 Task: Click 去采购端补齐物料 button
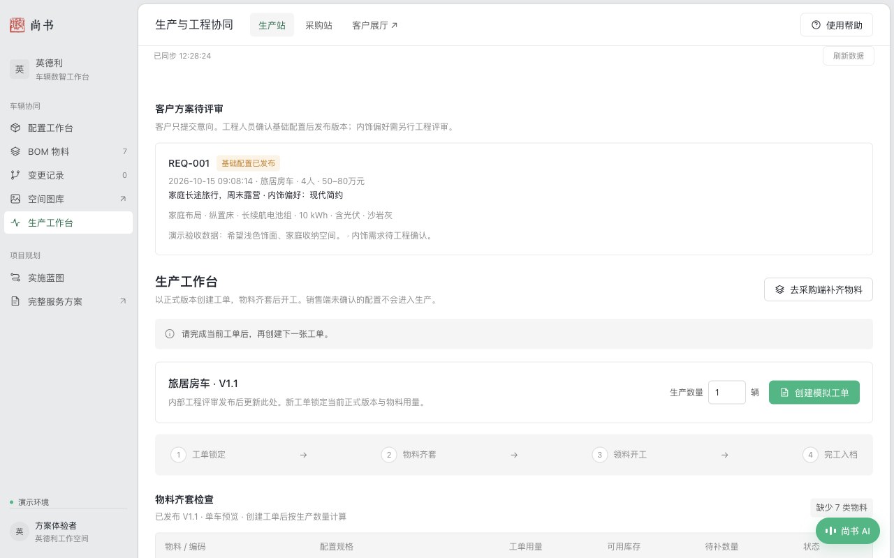point(819,289)
